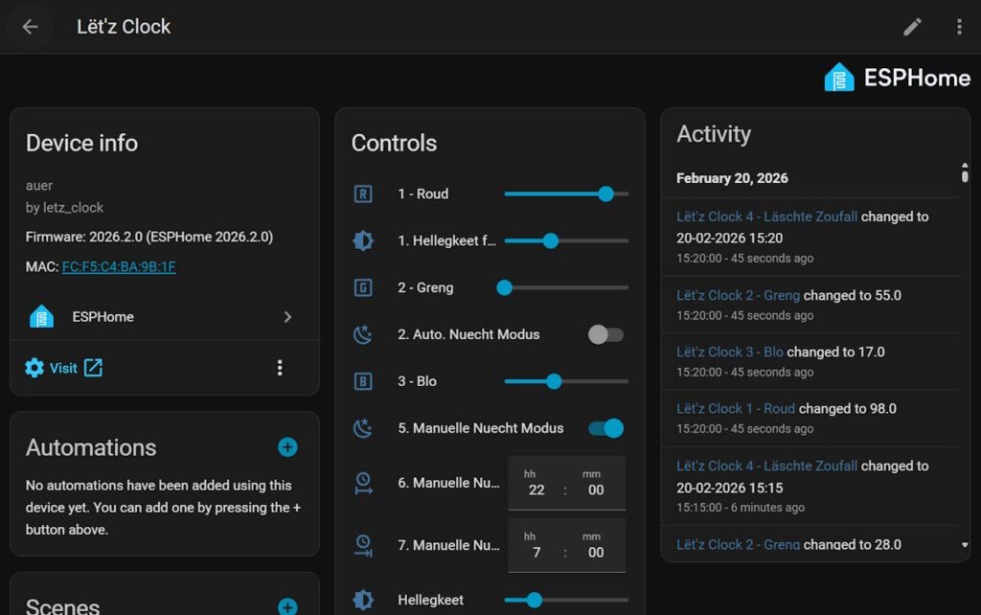This screenshot has height=615, width=981.
Task: Click the hours field showing 22
Action: pyautogui.click(x=536, y=490)
